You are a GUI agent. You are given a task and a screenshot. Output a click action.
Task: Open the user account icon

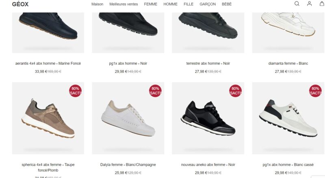tap(309, 4)
